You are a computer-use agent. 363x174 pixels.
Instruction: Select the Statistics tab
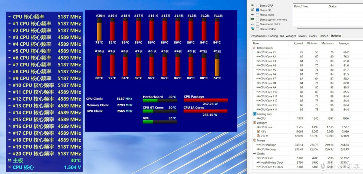point(336,36)
